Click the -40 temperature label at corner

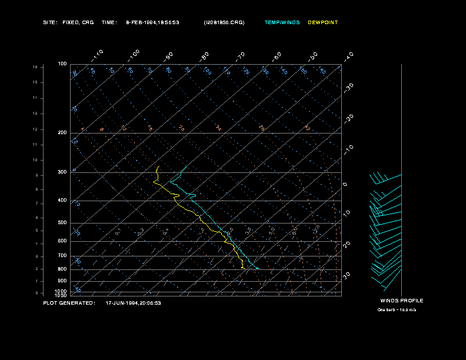(349, 57)
